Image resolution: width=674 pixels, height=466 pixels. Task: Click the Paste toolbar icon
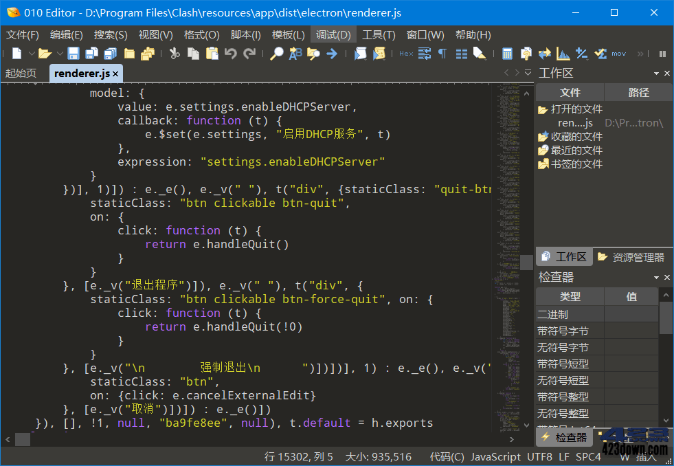pyautogui.click(x=212, y=53)
